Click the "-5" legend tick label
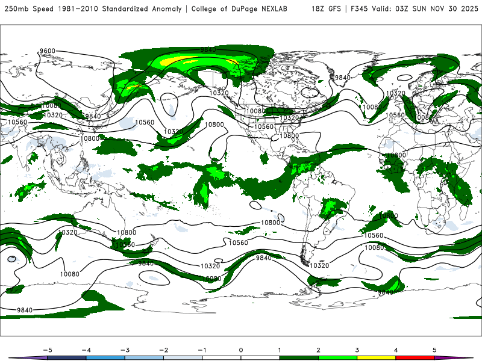The width and height of the screenshot is (482, 361). click(48, 350)
